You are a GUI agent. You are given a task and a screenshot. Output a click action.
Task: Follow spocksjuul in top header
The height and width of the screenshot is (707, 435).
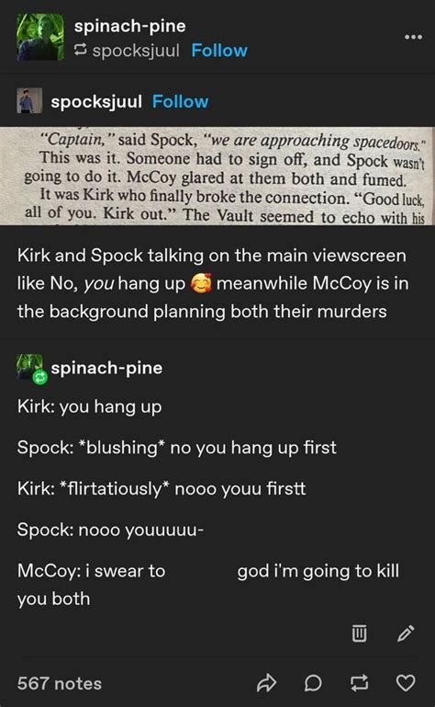pos(219,51)
